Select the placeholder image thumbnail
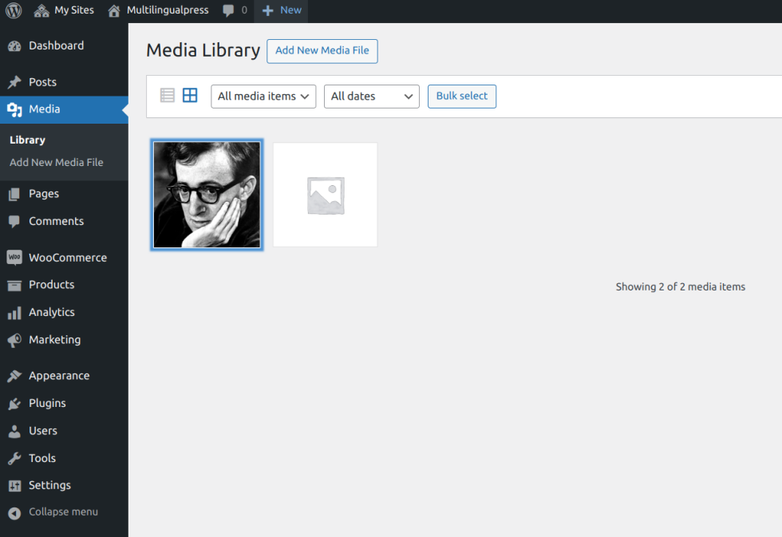This screenshot has height=537, width=782. click(x=326, y=195)
